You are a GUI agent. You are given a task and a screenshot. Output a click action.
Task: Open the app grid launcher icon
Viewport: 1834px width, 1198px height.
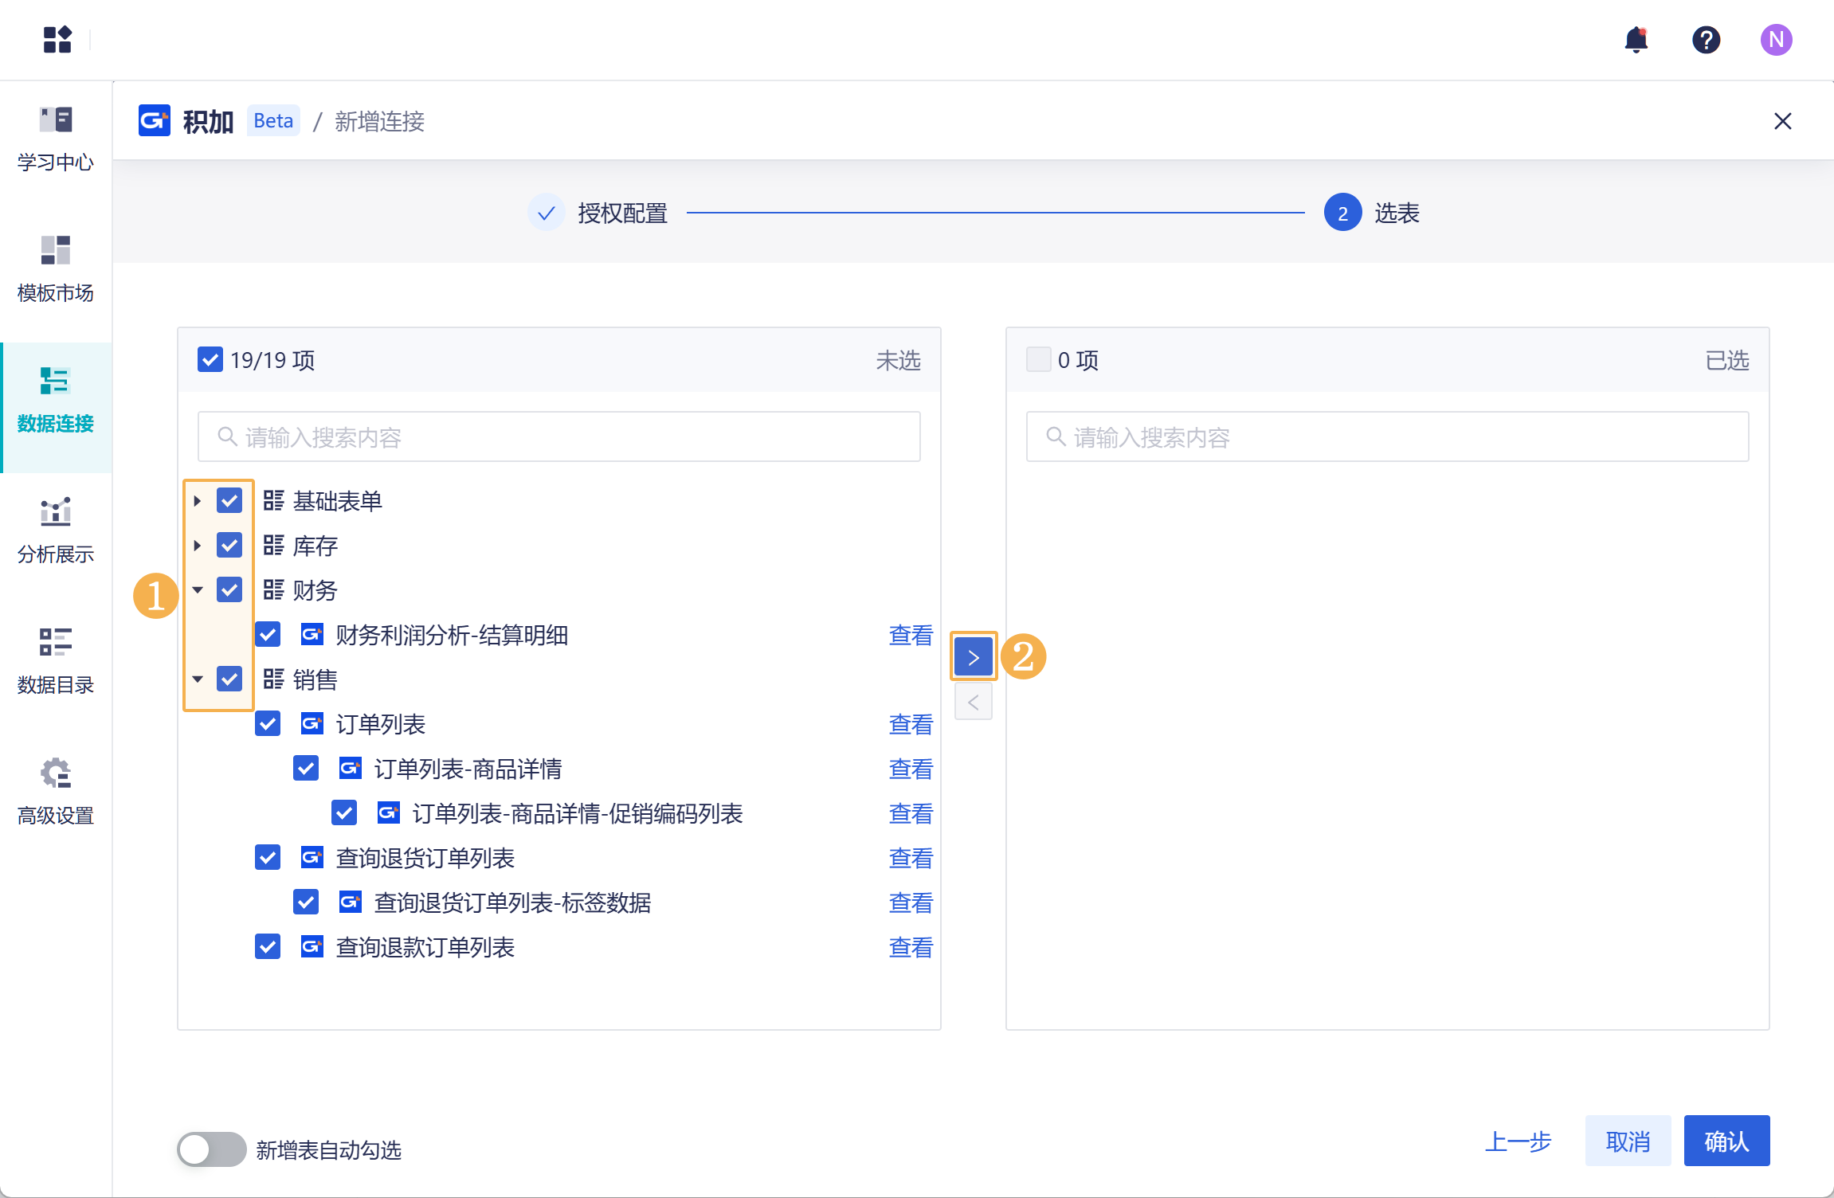coord(57,40)
